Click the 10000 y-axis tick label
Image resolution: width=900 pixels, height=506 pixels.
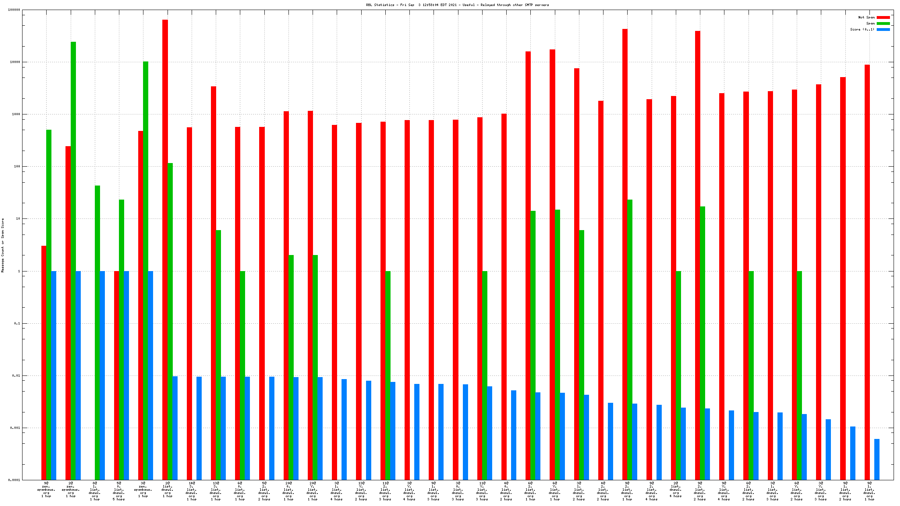[x=15, y=62]
